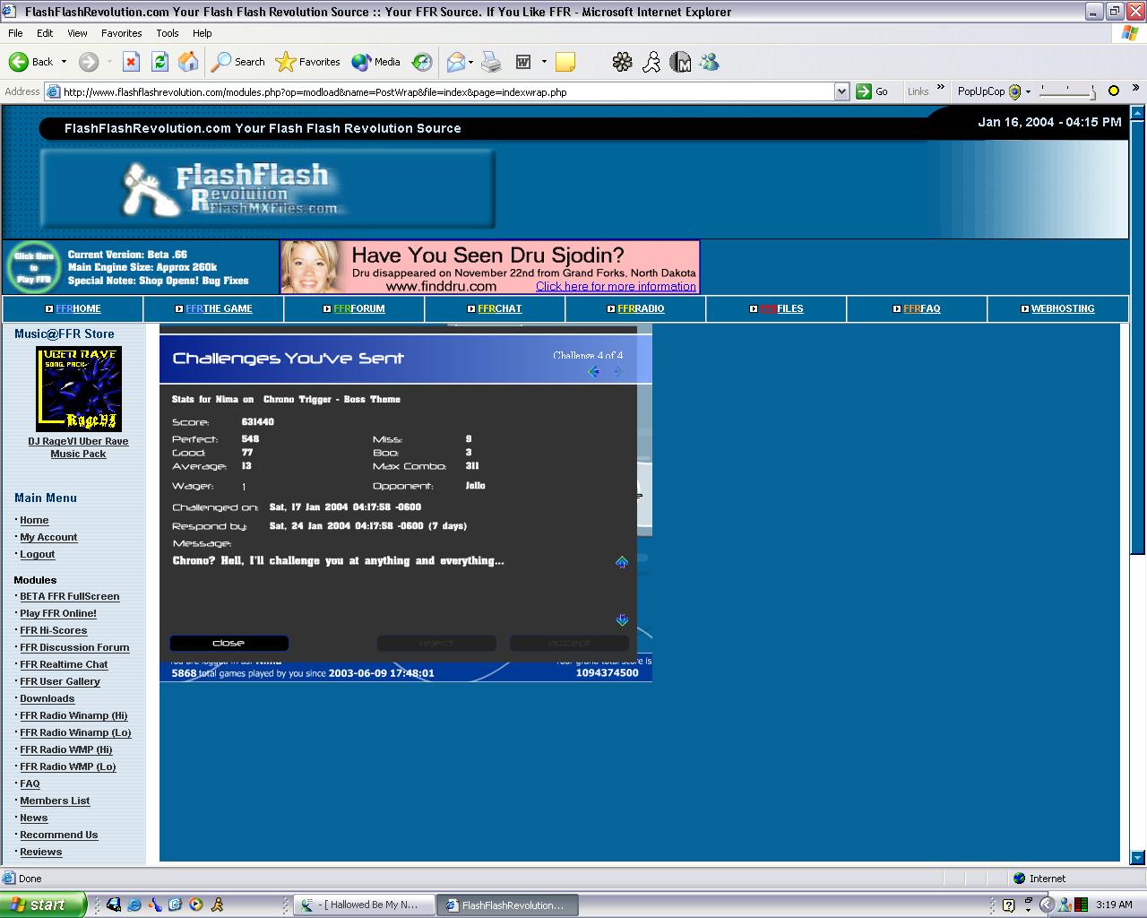1147x918 pixels.
Task: Click the Play FFR Online! link
Action: coord(58,613)
